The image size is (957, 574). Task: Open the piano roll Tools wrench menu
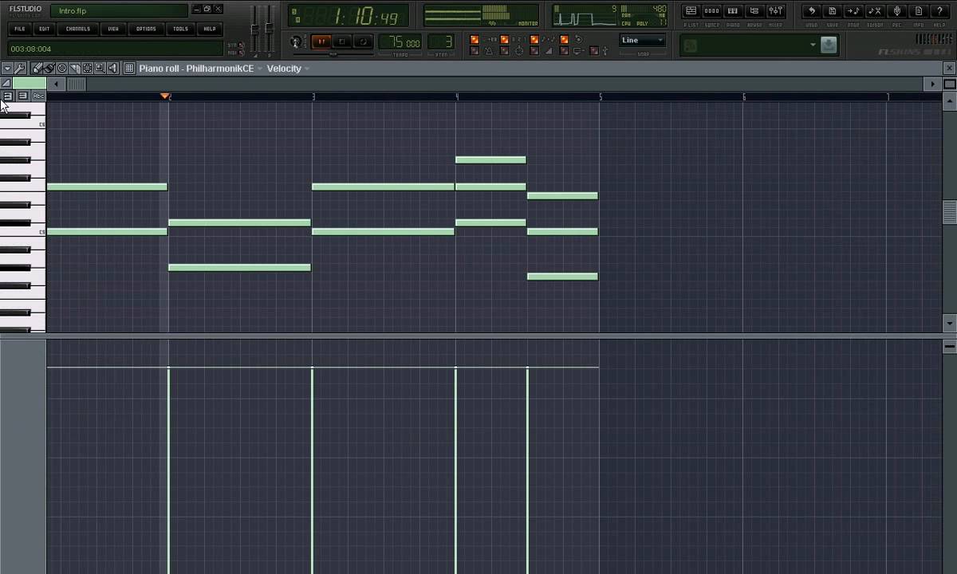[20, 69]
